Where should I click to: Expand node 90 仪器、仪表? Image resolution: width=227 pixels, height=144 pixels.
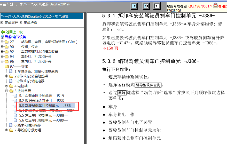[x=2, y=47]
